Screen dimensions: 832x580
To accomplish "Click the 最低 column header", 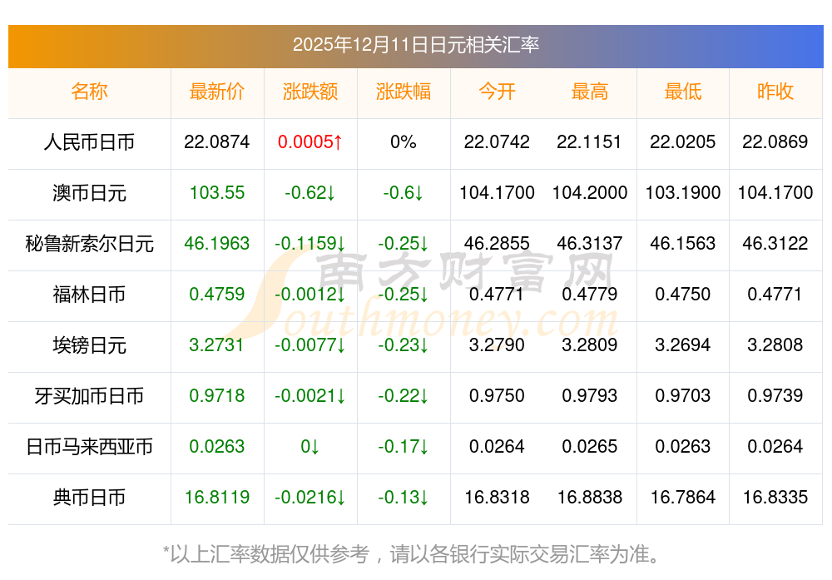I will coord(682,92).
